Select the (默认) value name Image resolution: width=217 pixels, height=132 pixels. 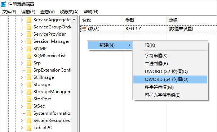click(94, 28)
